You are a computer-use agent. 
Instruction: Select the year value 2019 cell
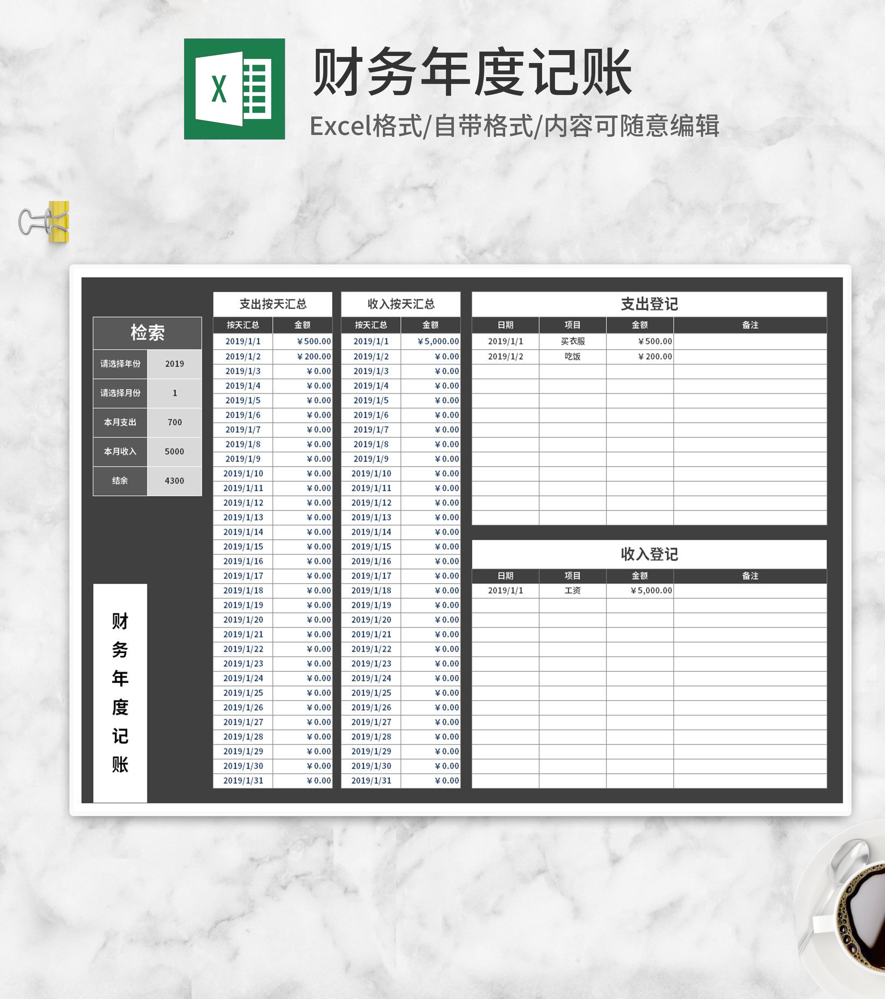pos(175,364)
